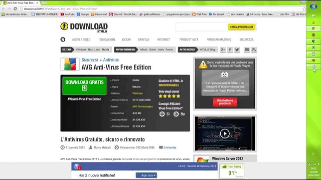Viewport: 321px width, 180px height.
Task: Click the DOWNLOAD GRATIS green button
Action: tap(85, 86)
